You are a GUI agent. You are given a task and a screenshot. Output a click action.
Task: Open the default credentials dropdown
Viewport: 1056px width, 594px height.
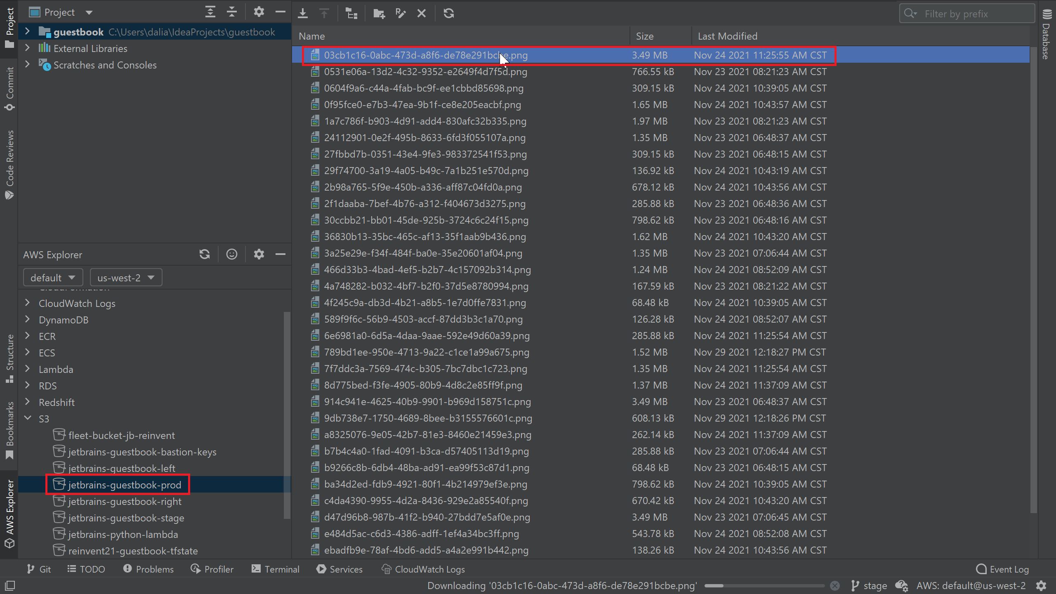tap(53, 278)
